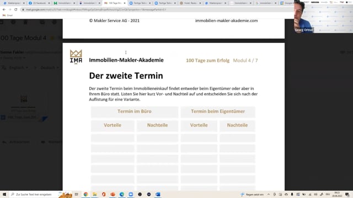Screen dimensions: 353x198
Task: Click 'Vorteile' under 'Termin beim Eigentümer'
Action: click(x=199, y=125)
